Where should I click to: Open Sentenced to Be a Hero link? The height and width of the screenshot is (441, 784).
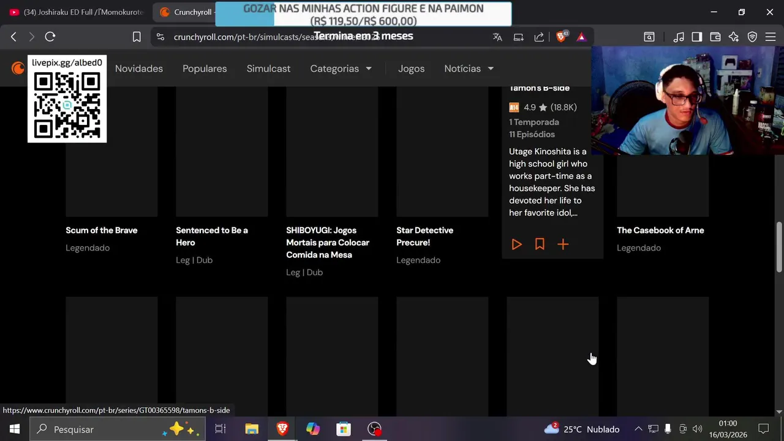point(212,236)
